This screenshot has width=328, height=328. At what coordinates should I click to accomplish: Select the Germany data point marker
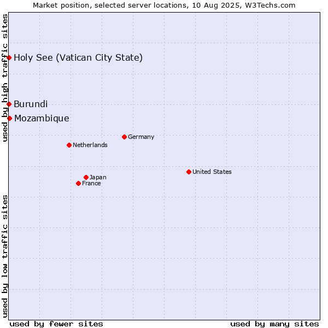click(124, 137)
